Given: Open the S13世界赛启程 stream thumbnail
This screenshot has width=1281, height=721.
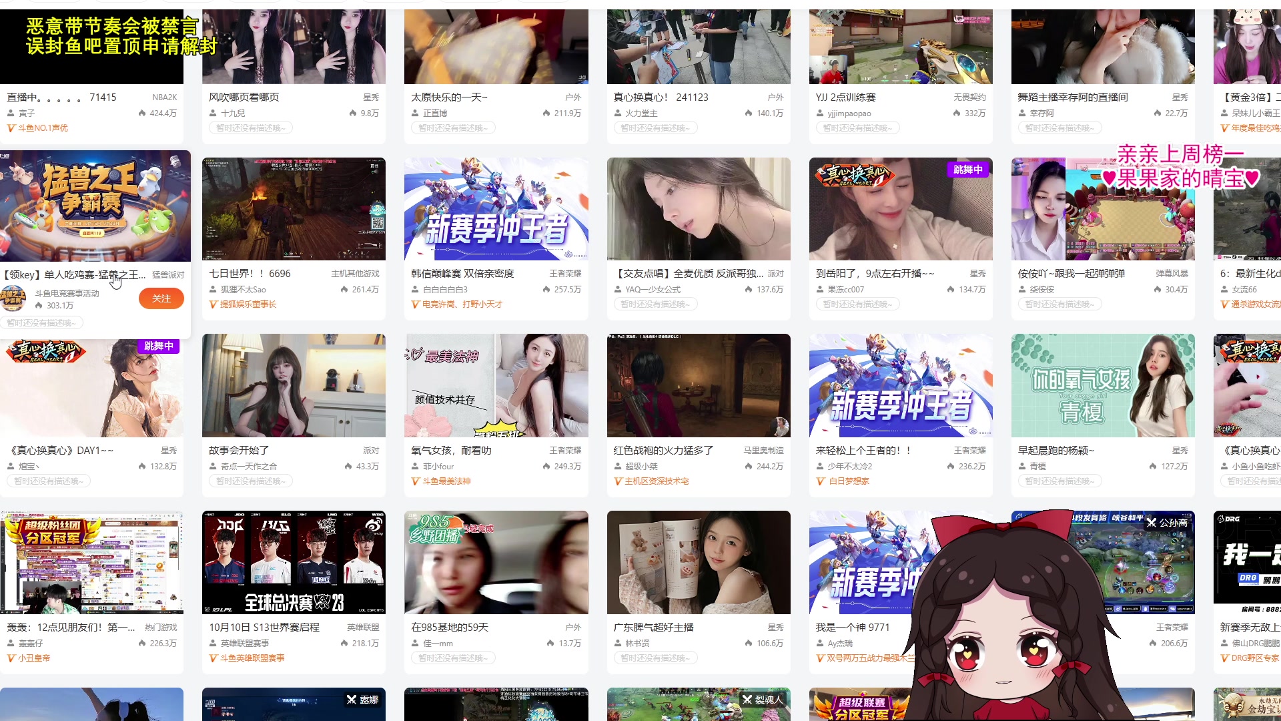Looking at the screenshot, I should pos(294,562).
